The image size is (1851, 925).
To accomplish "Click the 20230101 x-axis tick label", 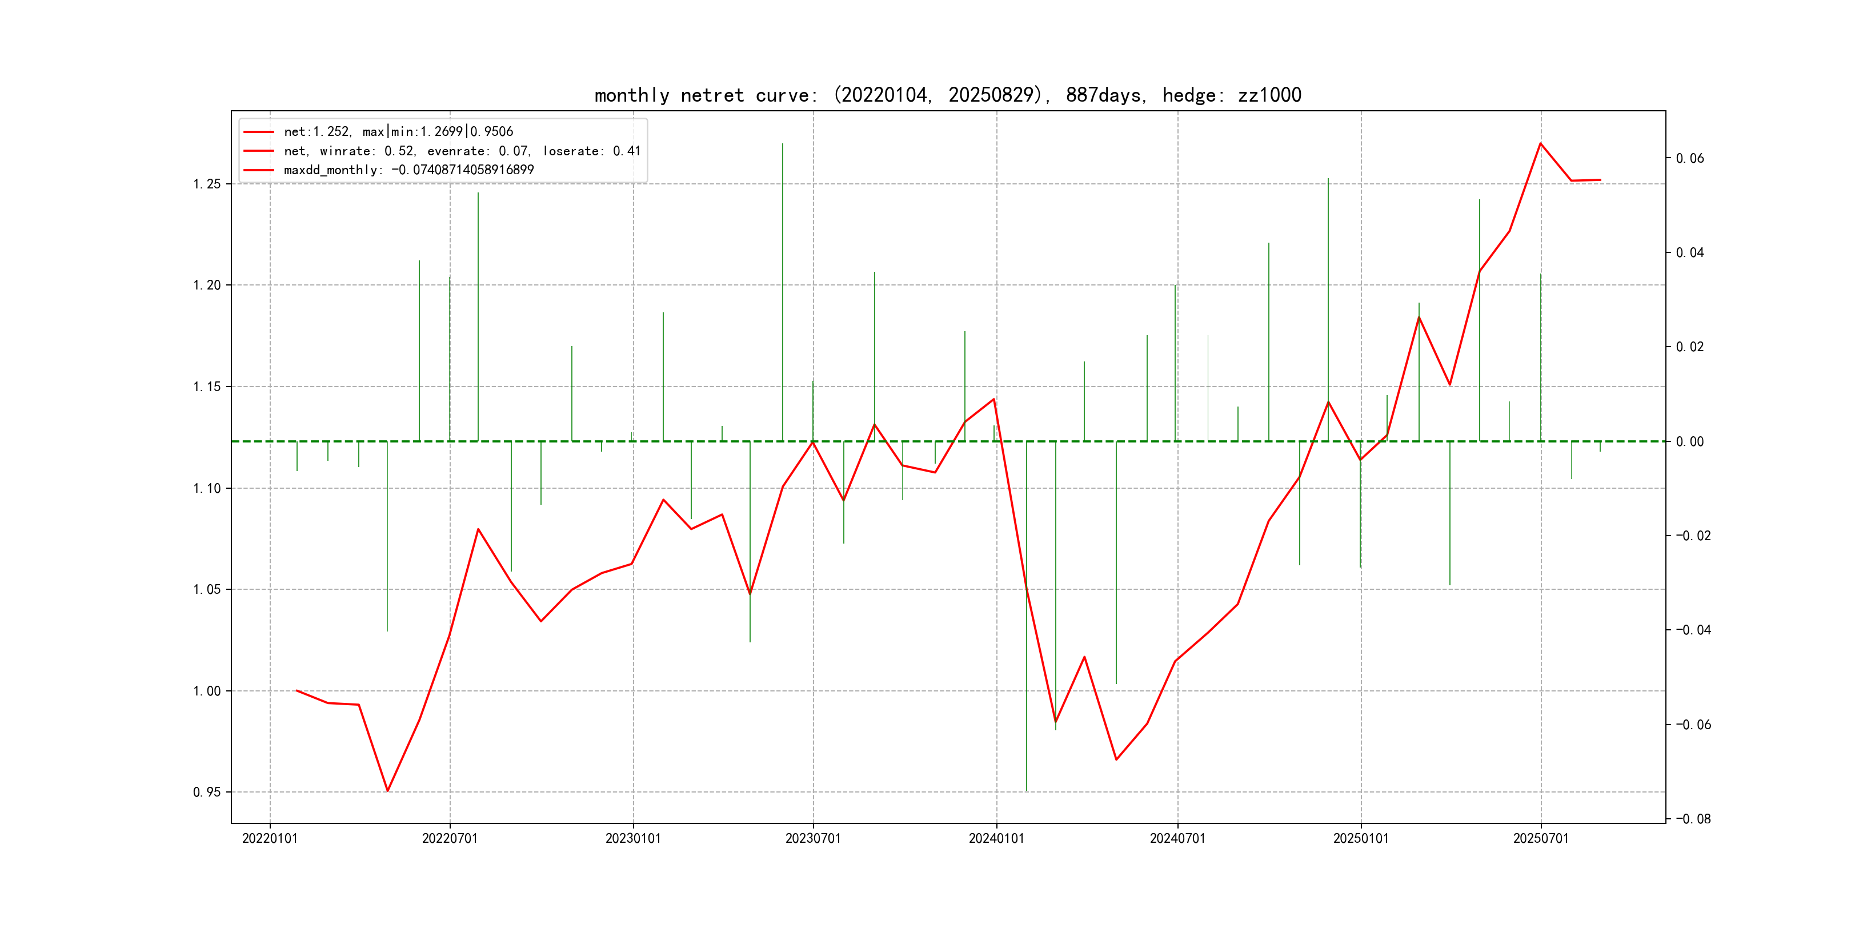I will pos(633,839).
